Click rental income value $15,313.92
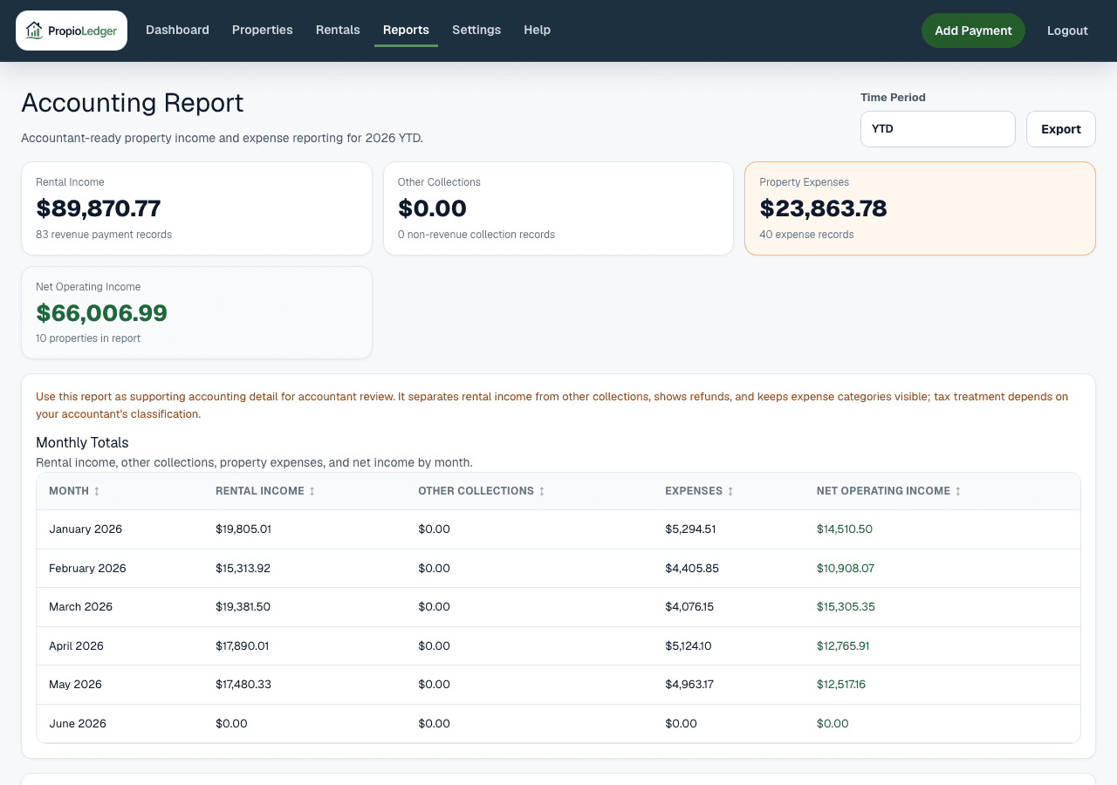 (243, 569)
